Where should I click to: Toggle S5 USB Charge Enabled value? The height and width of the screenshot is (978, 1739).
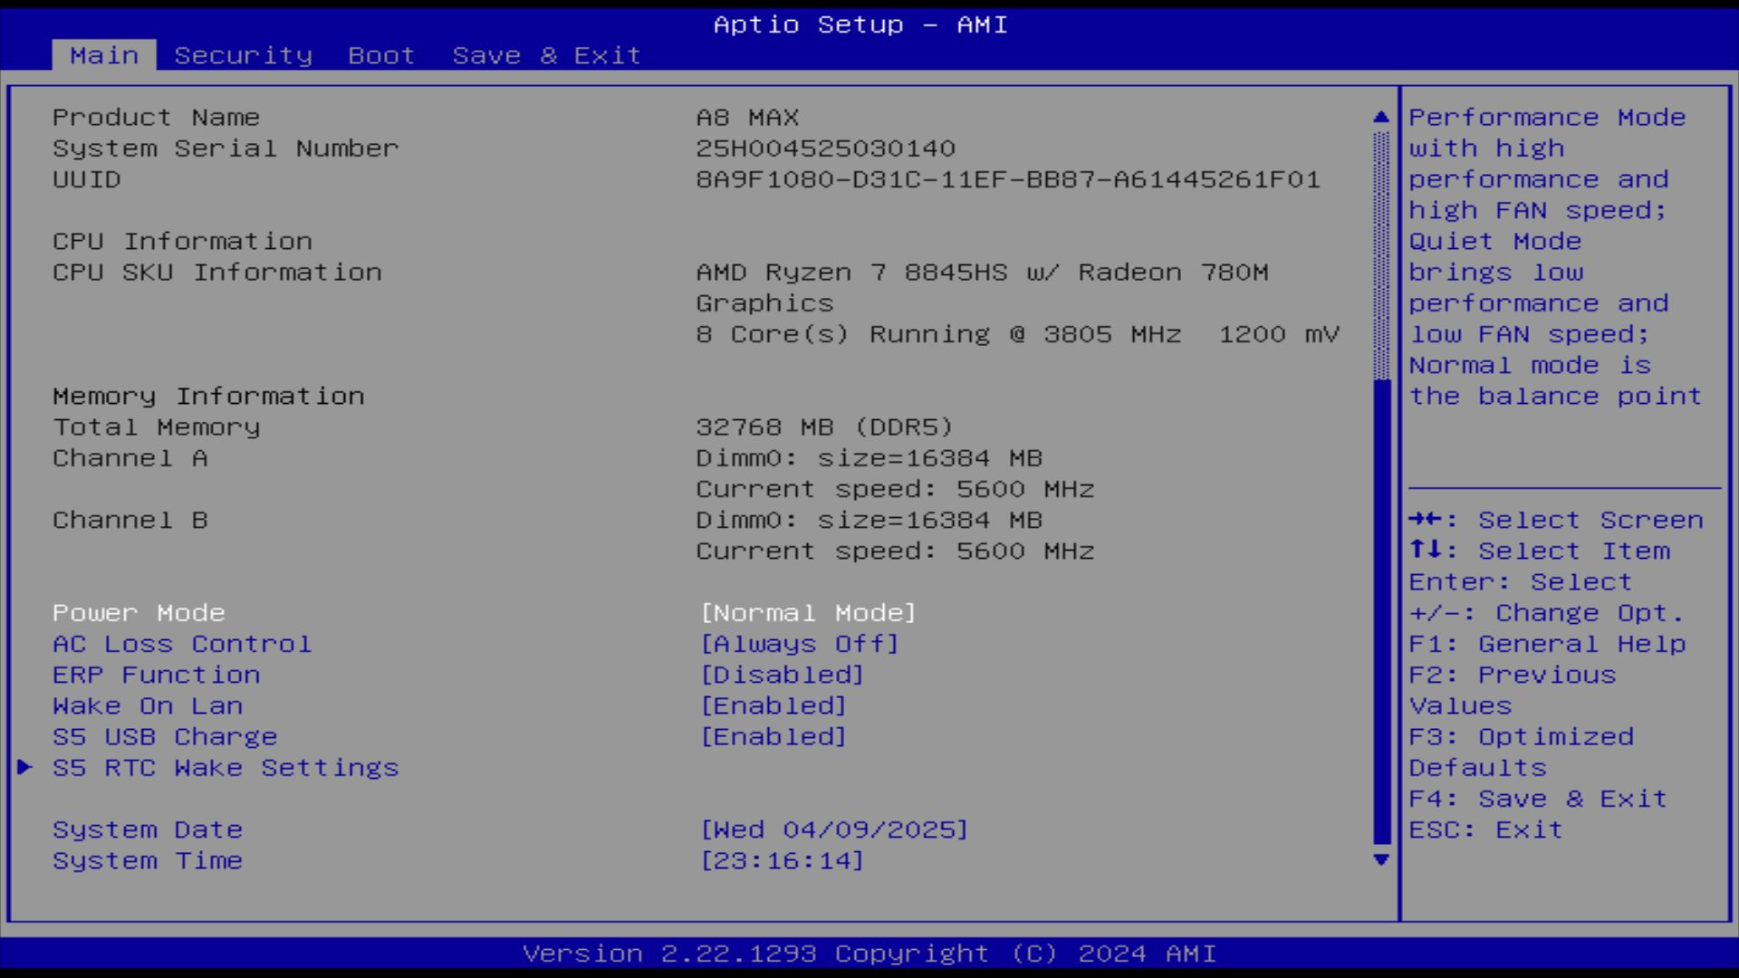[773, 737]
